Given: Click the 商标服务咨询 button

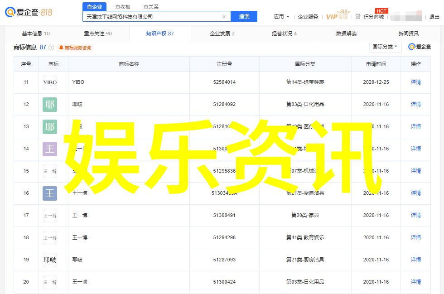Looking at the screenshot, I should [75, 48].
